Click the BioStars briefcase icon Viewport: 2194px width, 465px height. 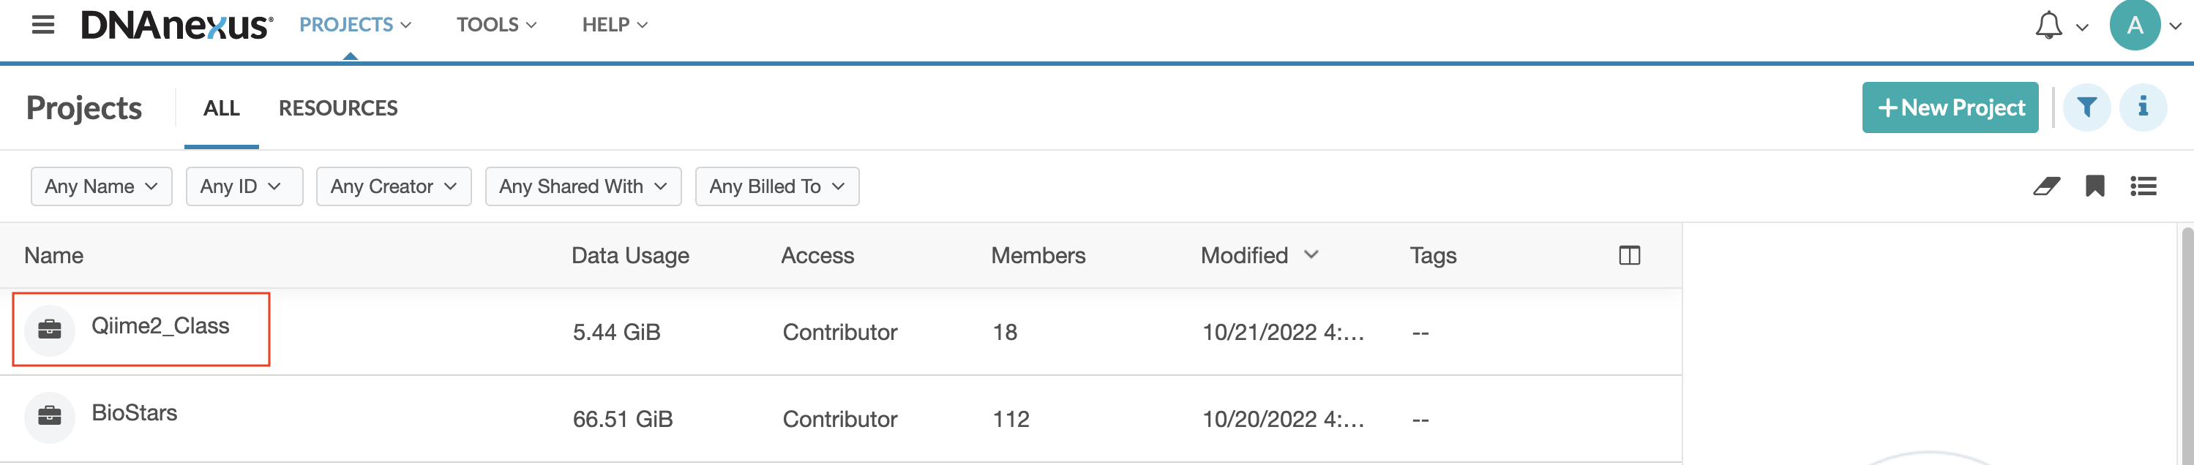[x=50, y=417]
